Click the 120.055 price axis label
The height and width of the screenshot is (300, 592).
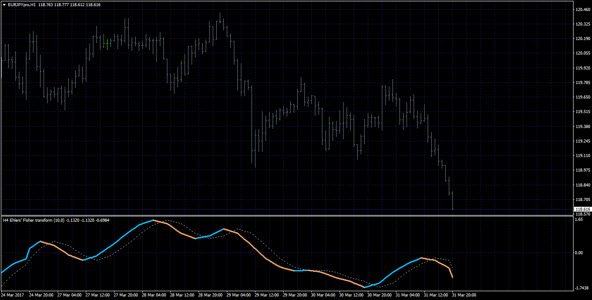583,53
